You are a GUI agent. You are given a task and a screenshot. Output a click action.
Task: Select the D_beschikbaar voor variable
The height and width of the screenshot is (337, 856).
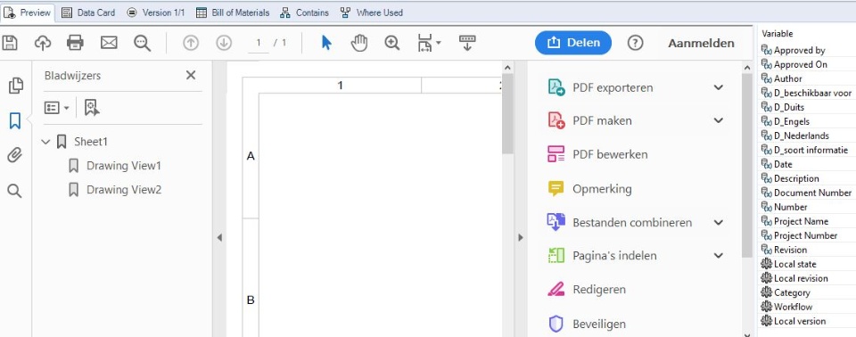(812, 93)
